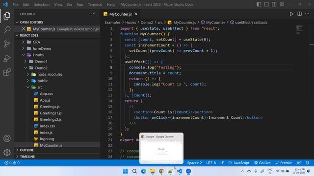Toggle the secondary side bar layout icon

(x=274, y=4)
